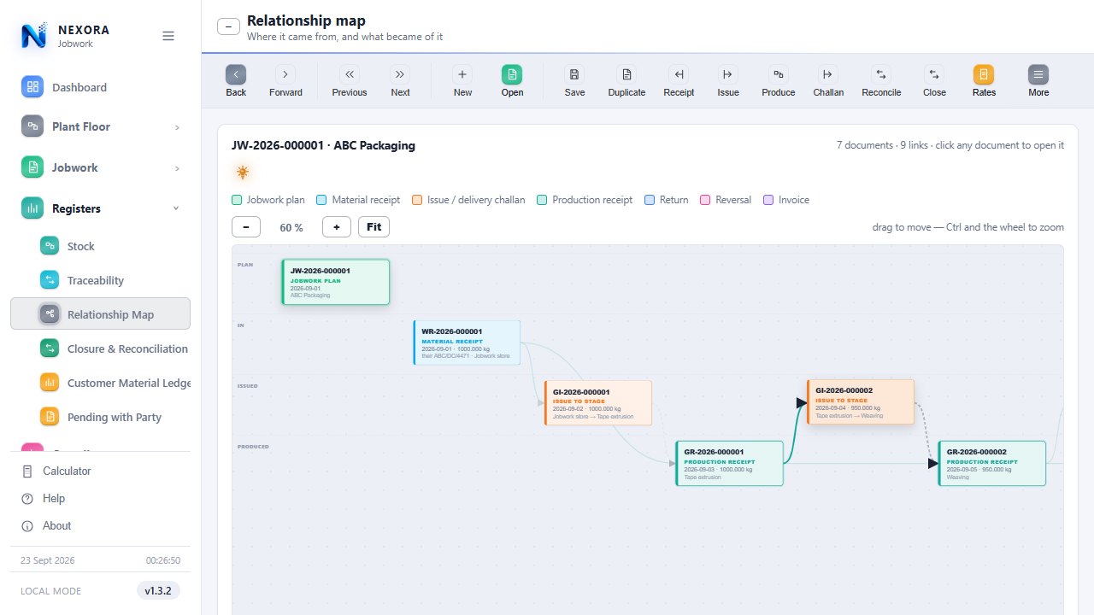Open the Stock register

coord(101,246)
